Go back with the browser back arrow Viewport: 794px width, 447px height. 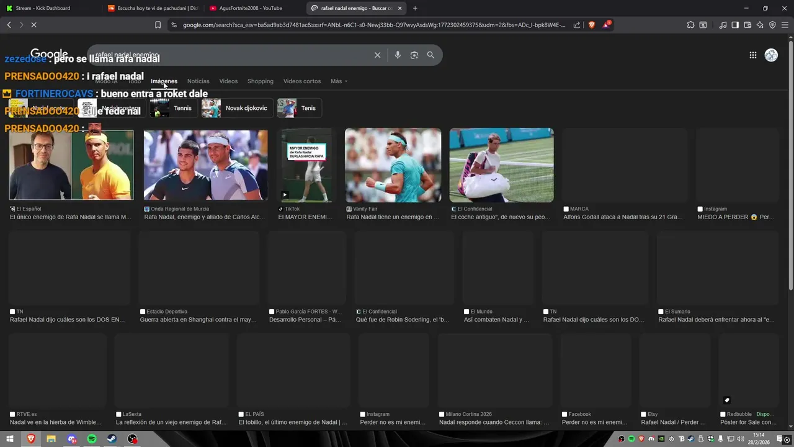9,25
